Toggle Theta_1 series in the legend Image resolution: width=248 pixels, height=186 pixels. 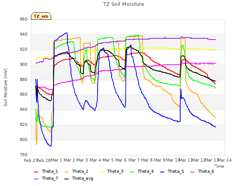click(46, 171)
